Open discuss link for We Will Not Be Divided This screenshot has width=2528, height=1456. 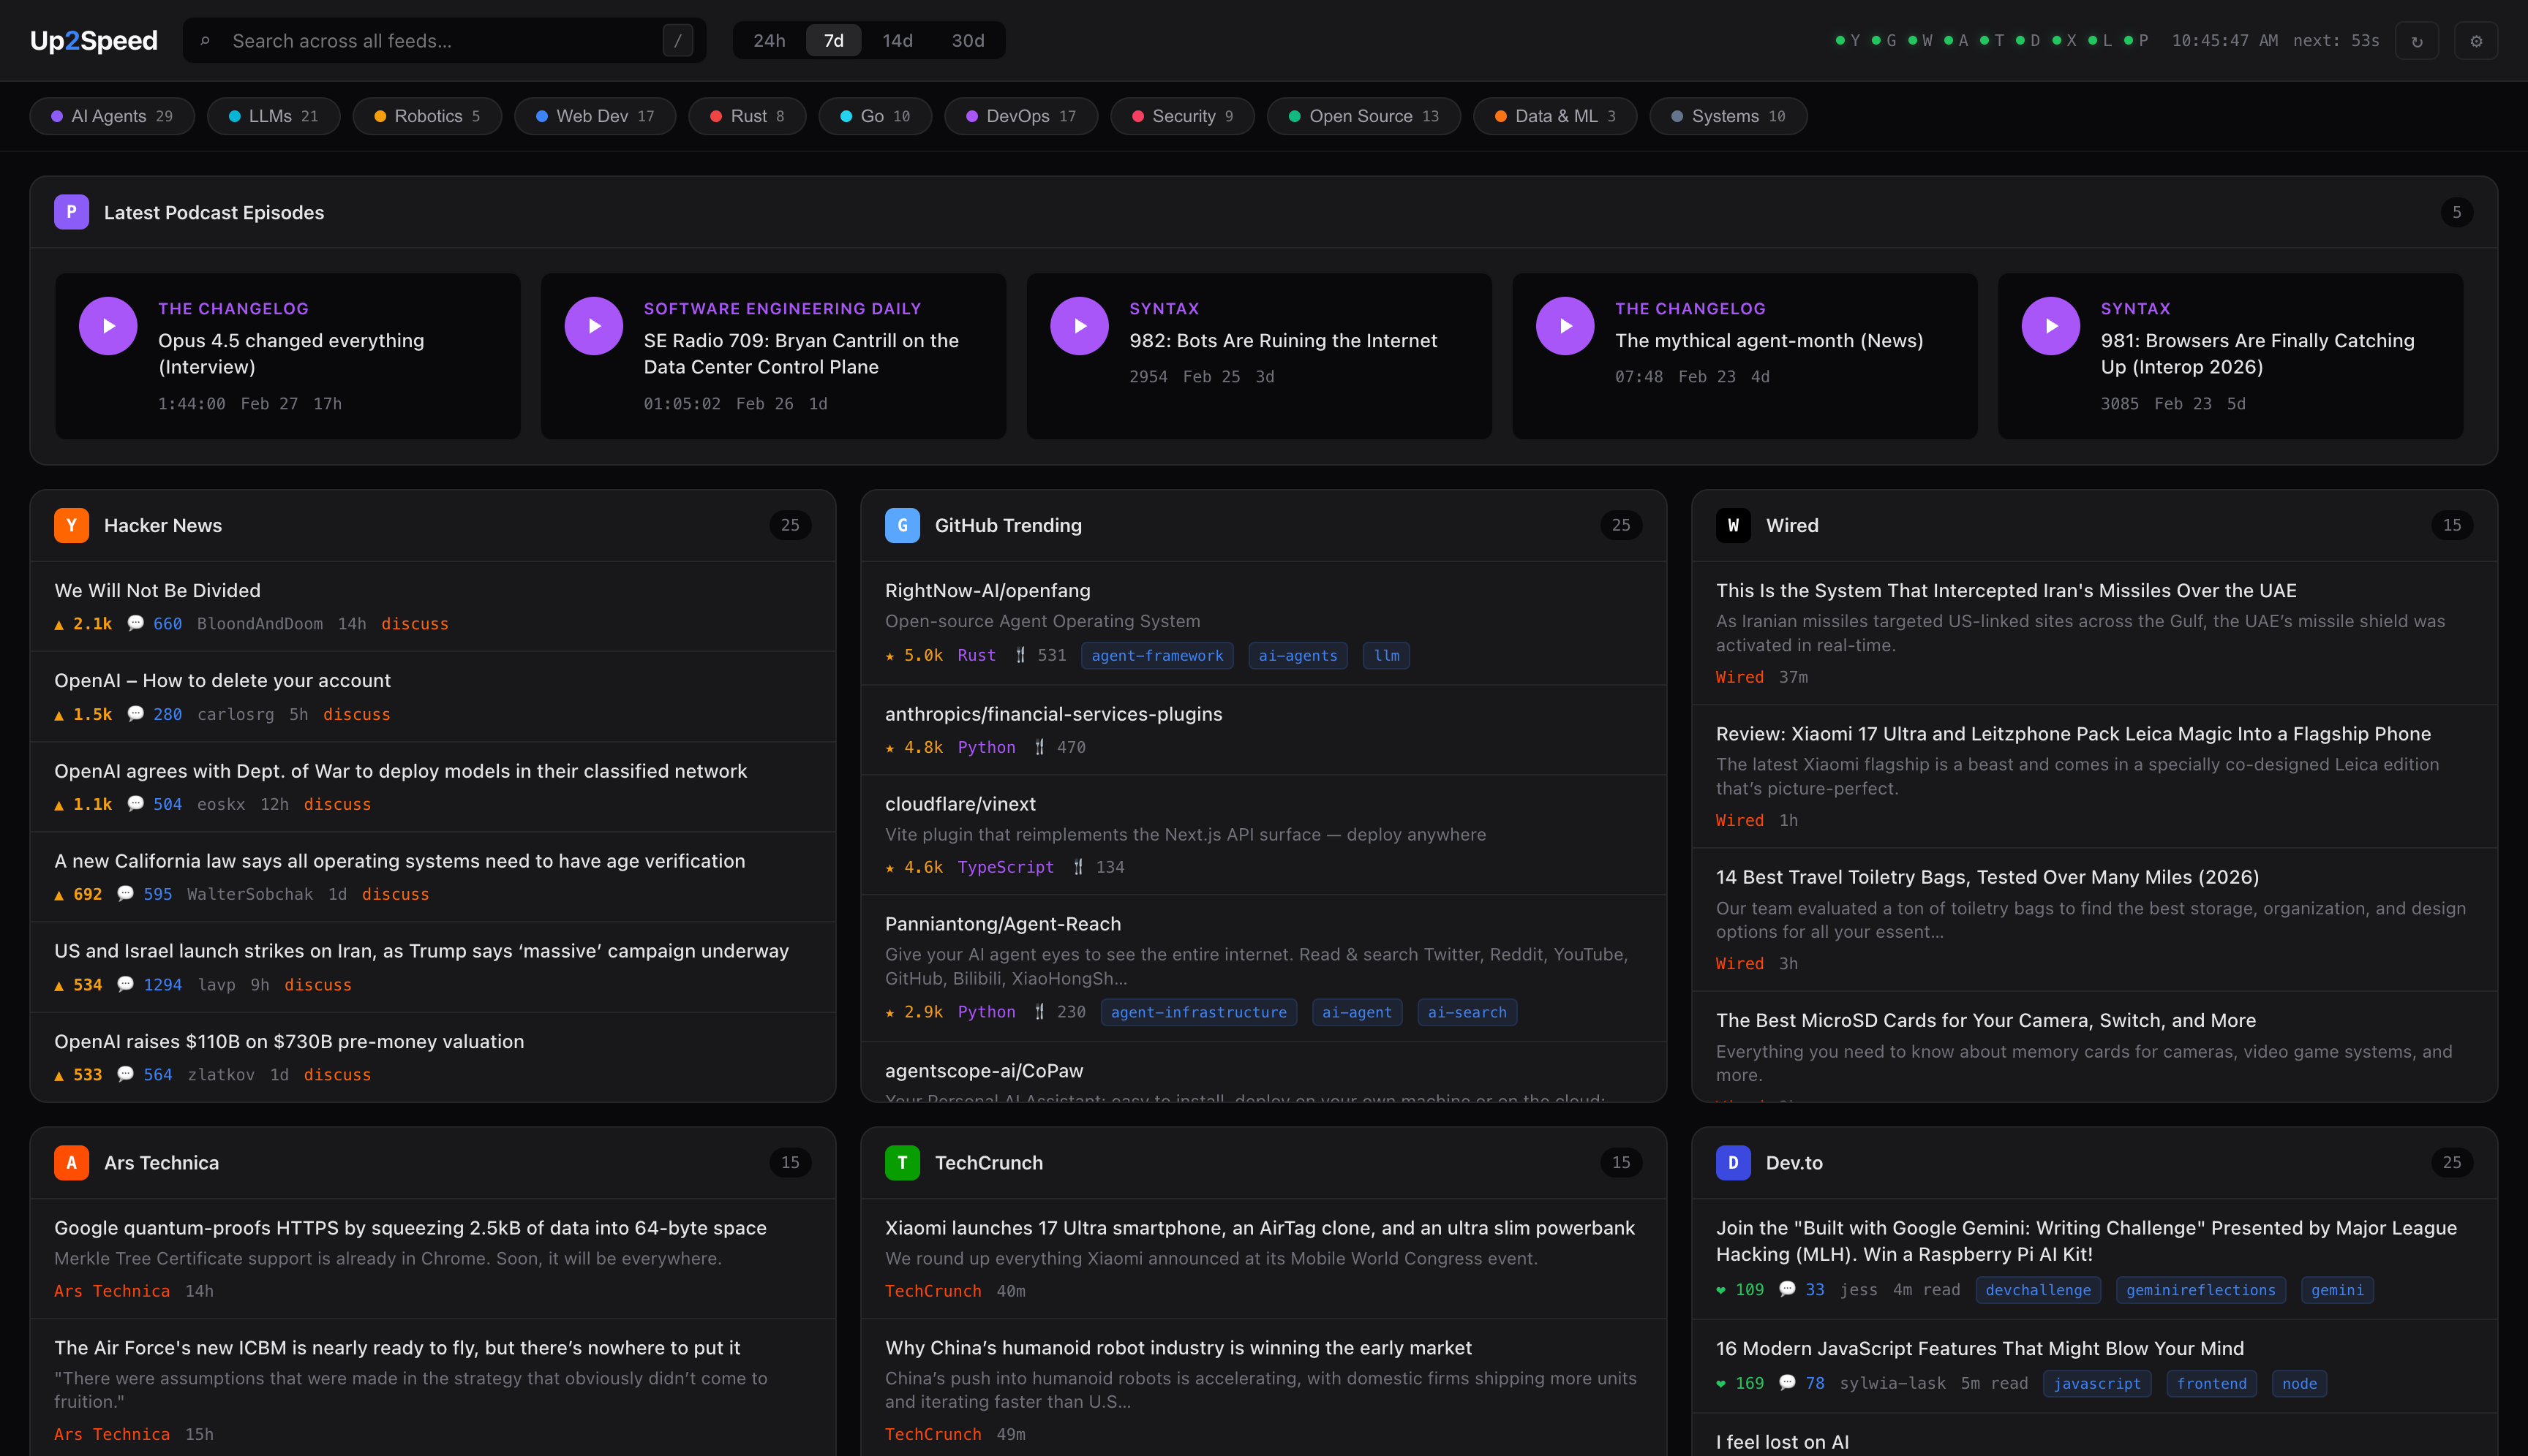pyautogui.click(x=414, y=624)
